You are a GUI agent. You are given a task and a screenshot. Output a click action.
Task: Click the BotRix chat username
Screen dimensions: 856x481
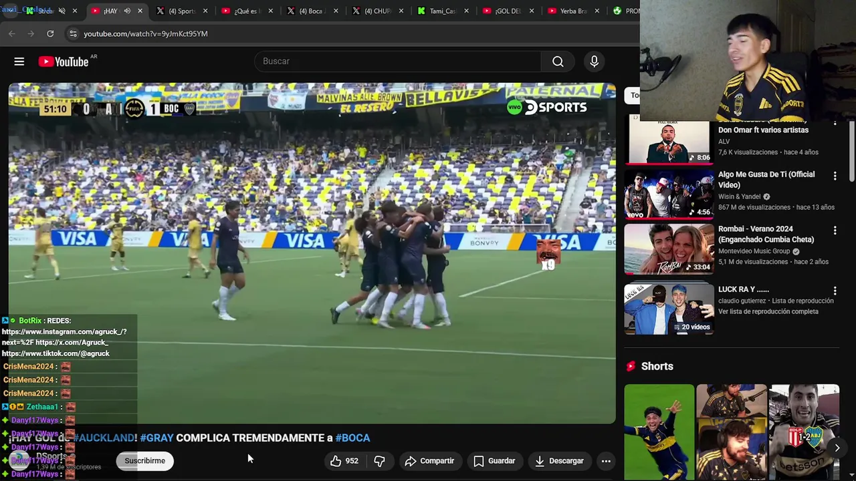click(x=30, y=321)
